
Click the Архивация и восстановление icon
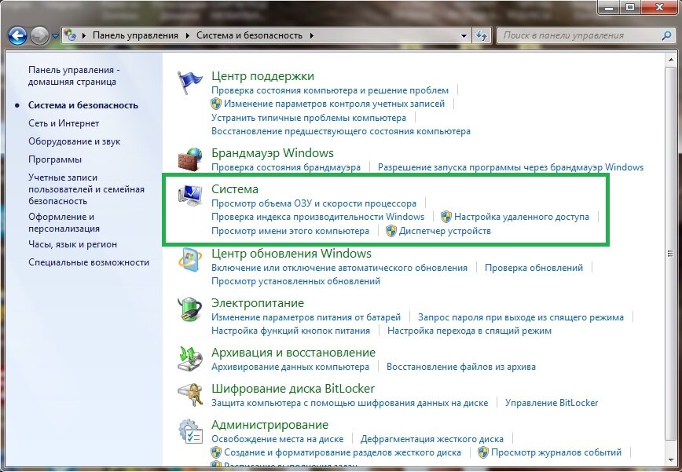click(190, 359)
